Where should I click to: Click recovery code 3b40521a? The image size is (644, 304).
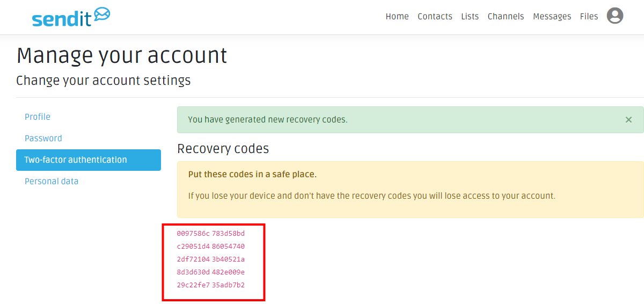click(228, 259)
